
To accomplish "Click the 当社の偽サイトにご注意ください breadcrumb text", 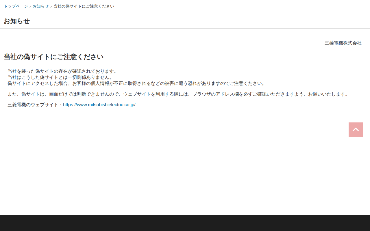I will (84, 6).
